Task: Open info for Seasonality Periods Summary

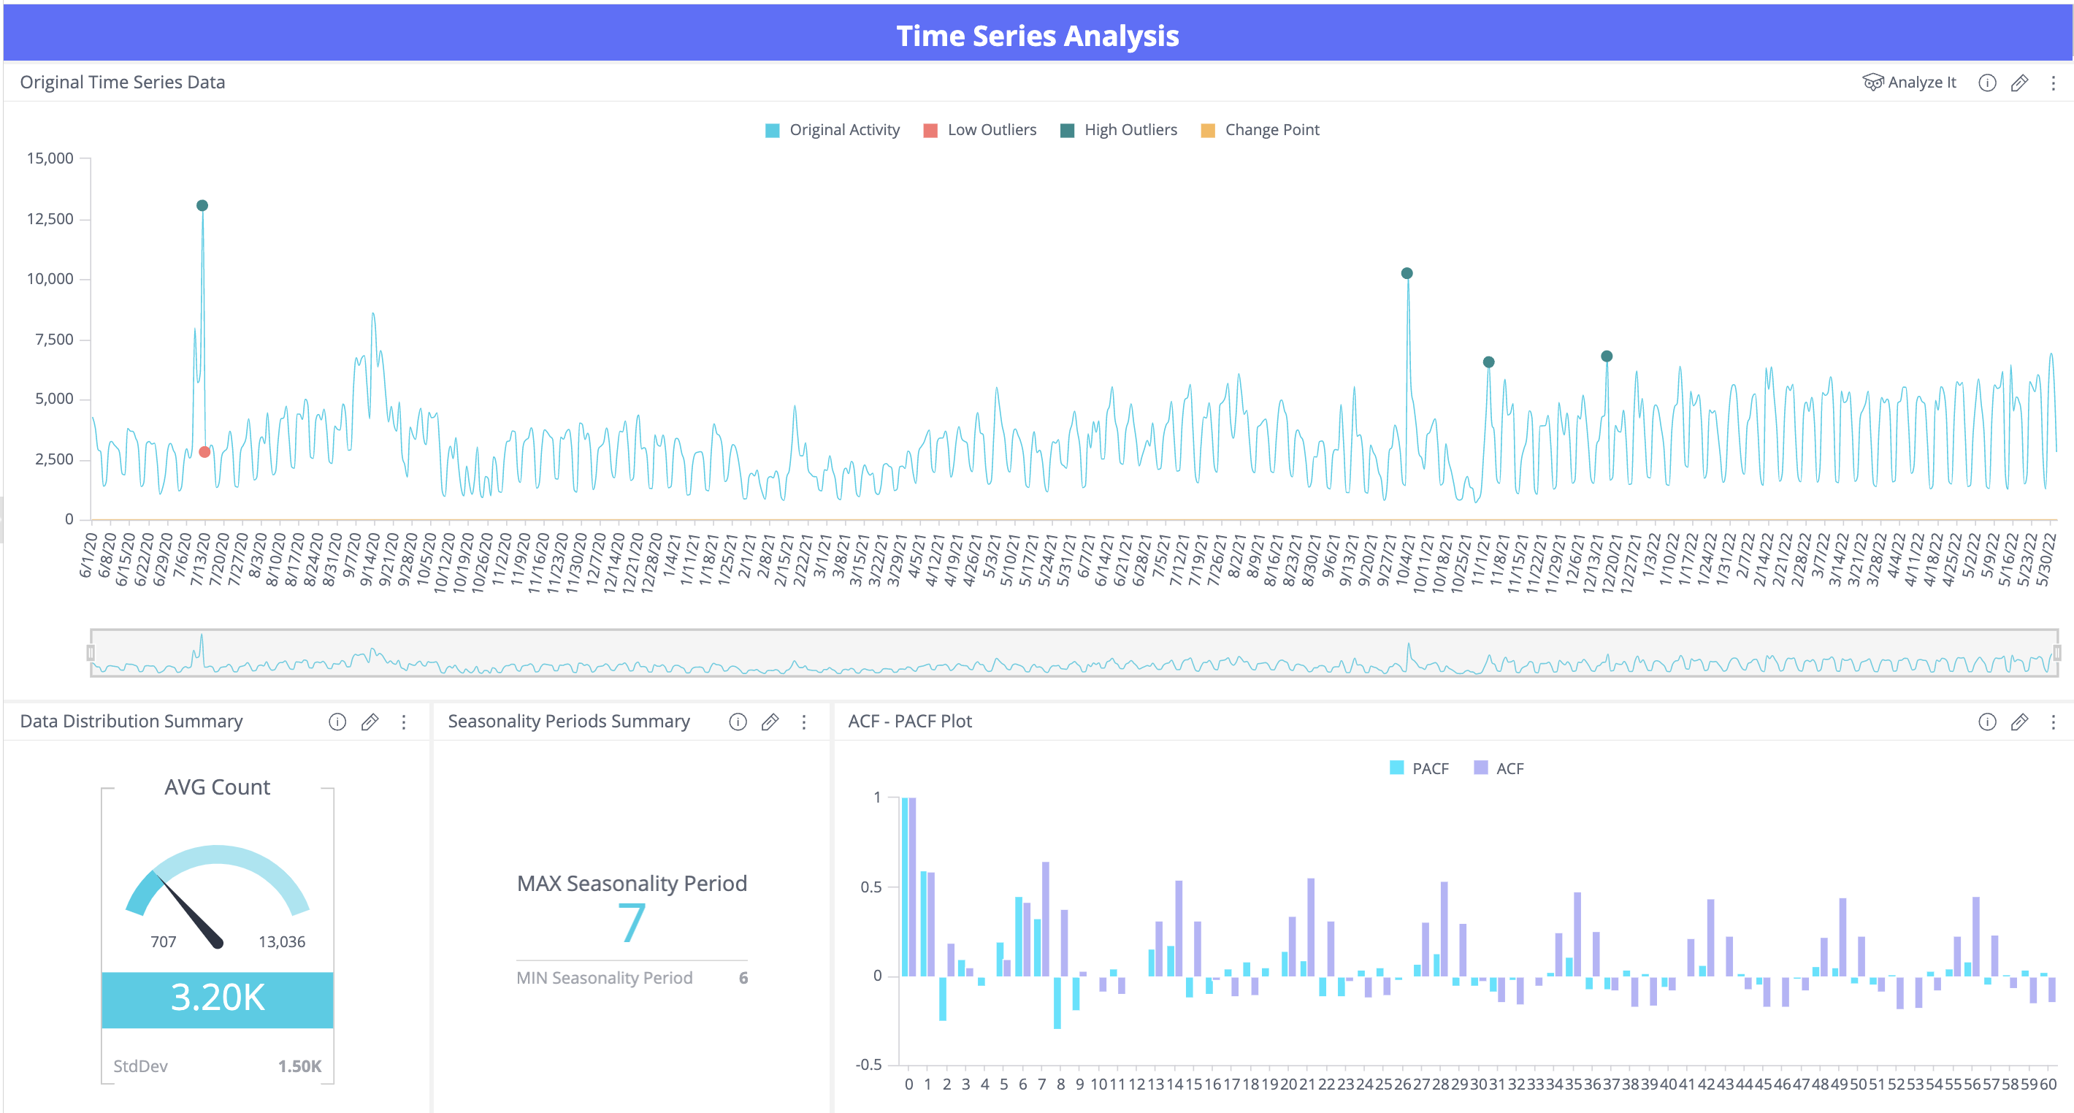Action: click(738, 722)
